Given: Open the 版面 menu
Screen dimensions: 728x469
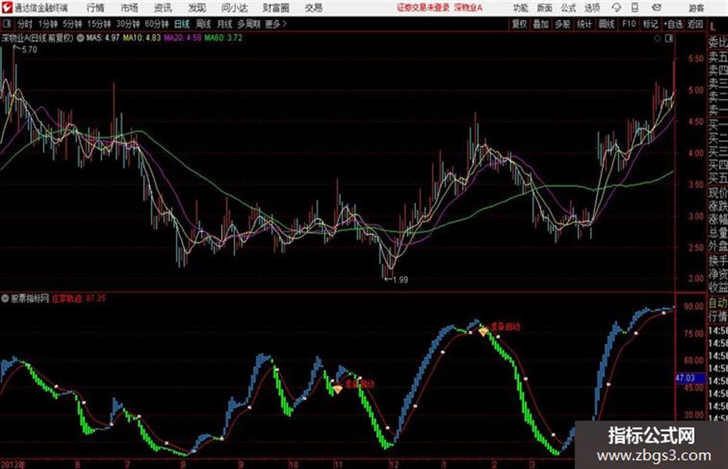Looking at the screenshot, I should (x=545, y=8).
